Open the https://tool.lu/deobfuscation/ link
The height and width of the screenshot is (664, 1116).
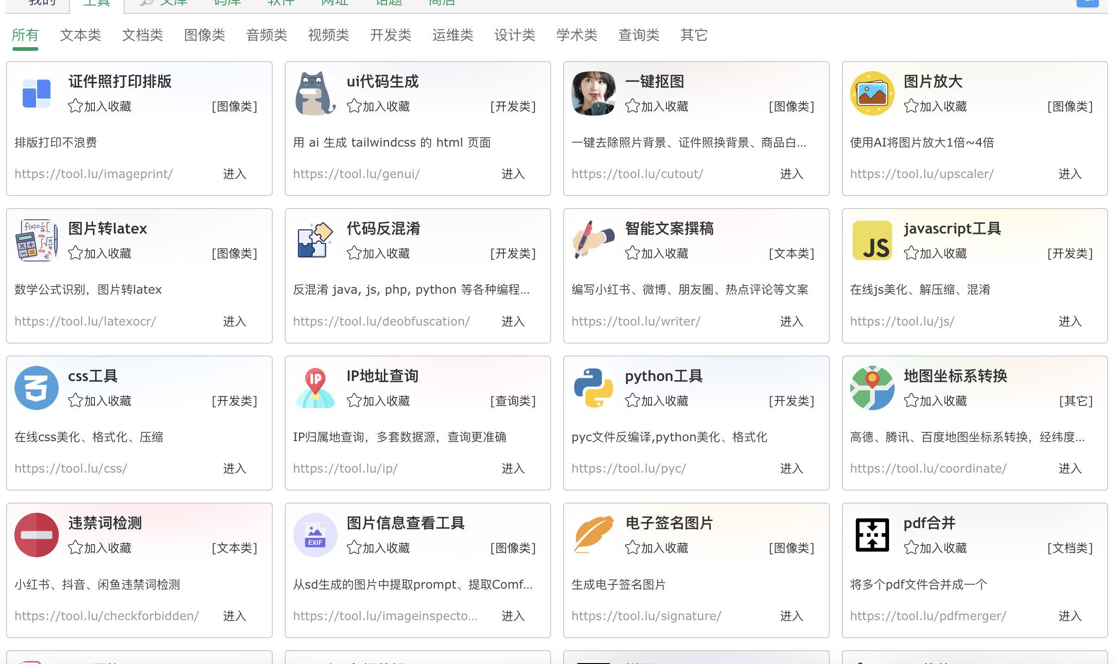click(x=381, y=321)
